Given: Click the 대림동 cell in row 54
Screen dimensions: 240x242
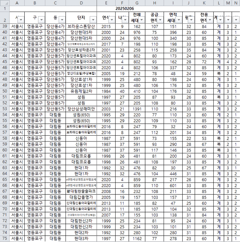Looking at the screenshot, I should [x=55, y=115].
